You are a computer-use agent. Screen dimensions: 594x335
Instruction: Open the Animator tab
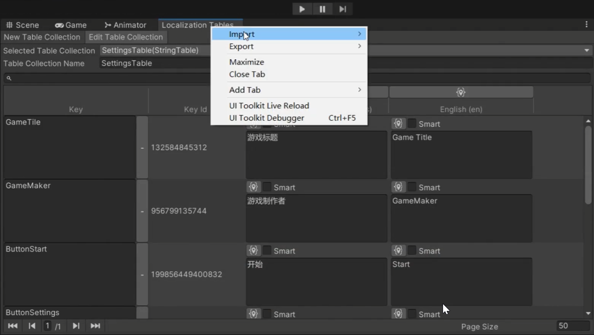point(125,25)
